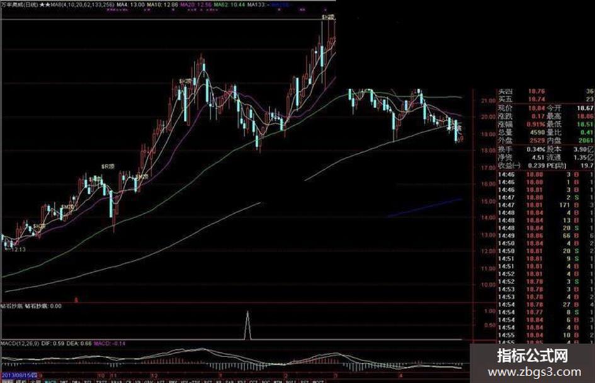
Task: Click the 净资 value 4.51
Action: [538, 157]
